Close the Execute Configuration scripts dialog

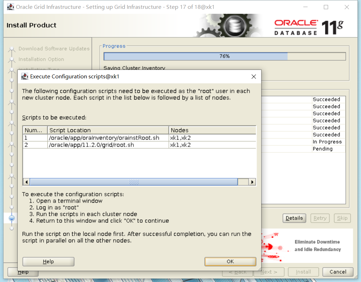coord(254,77)
